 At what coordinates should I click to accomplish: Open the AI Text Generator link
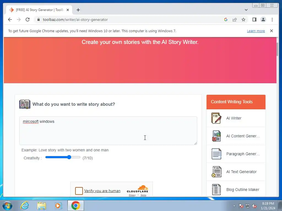pos(241,172)
